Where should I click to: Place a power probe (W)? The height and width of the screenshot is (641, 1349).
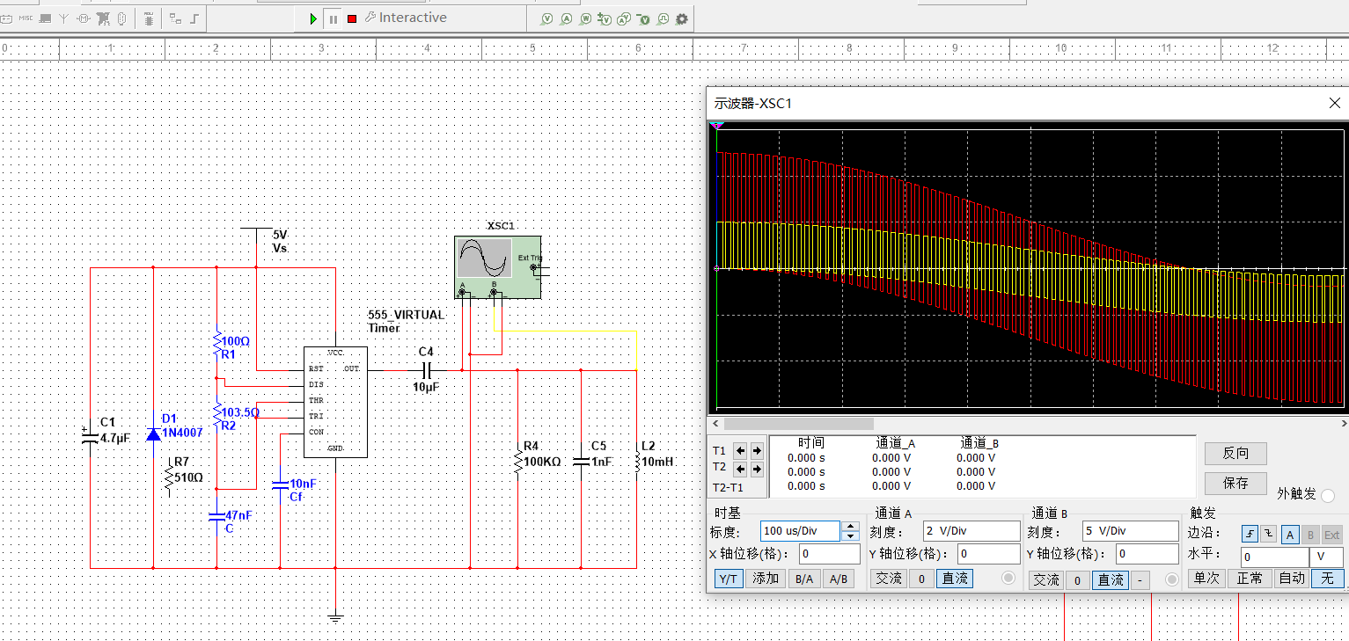click(585, 18)
